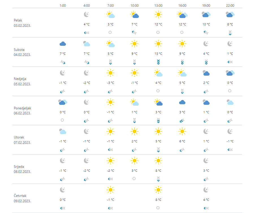Screen dimensions: 258x213
Task: Click Subota 13:00 wind direction arrow
Action: [x=158, y=62]
